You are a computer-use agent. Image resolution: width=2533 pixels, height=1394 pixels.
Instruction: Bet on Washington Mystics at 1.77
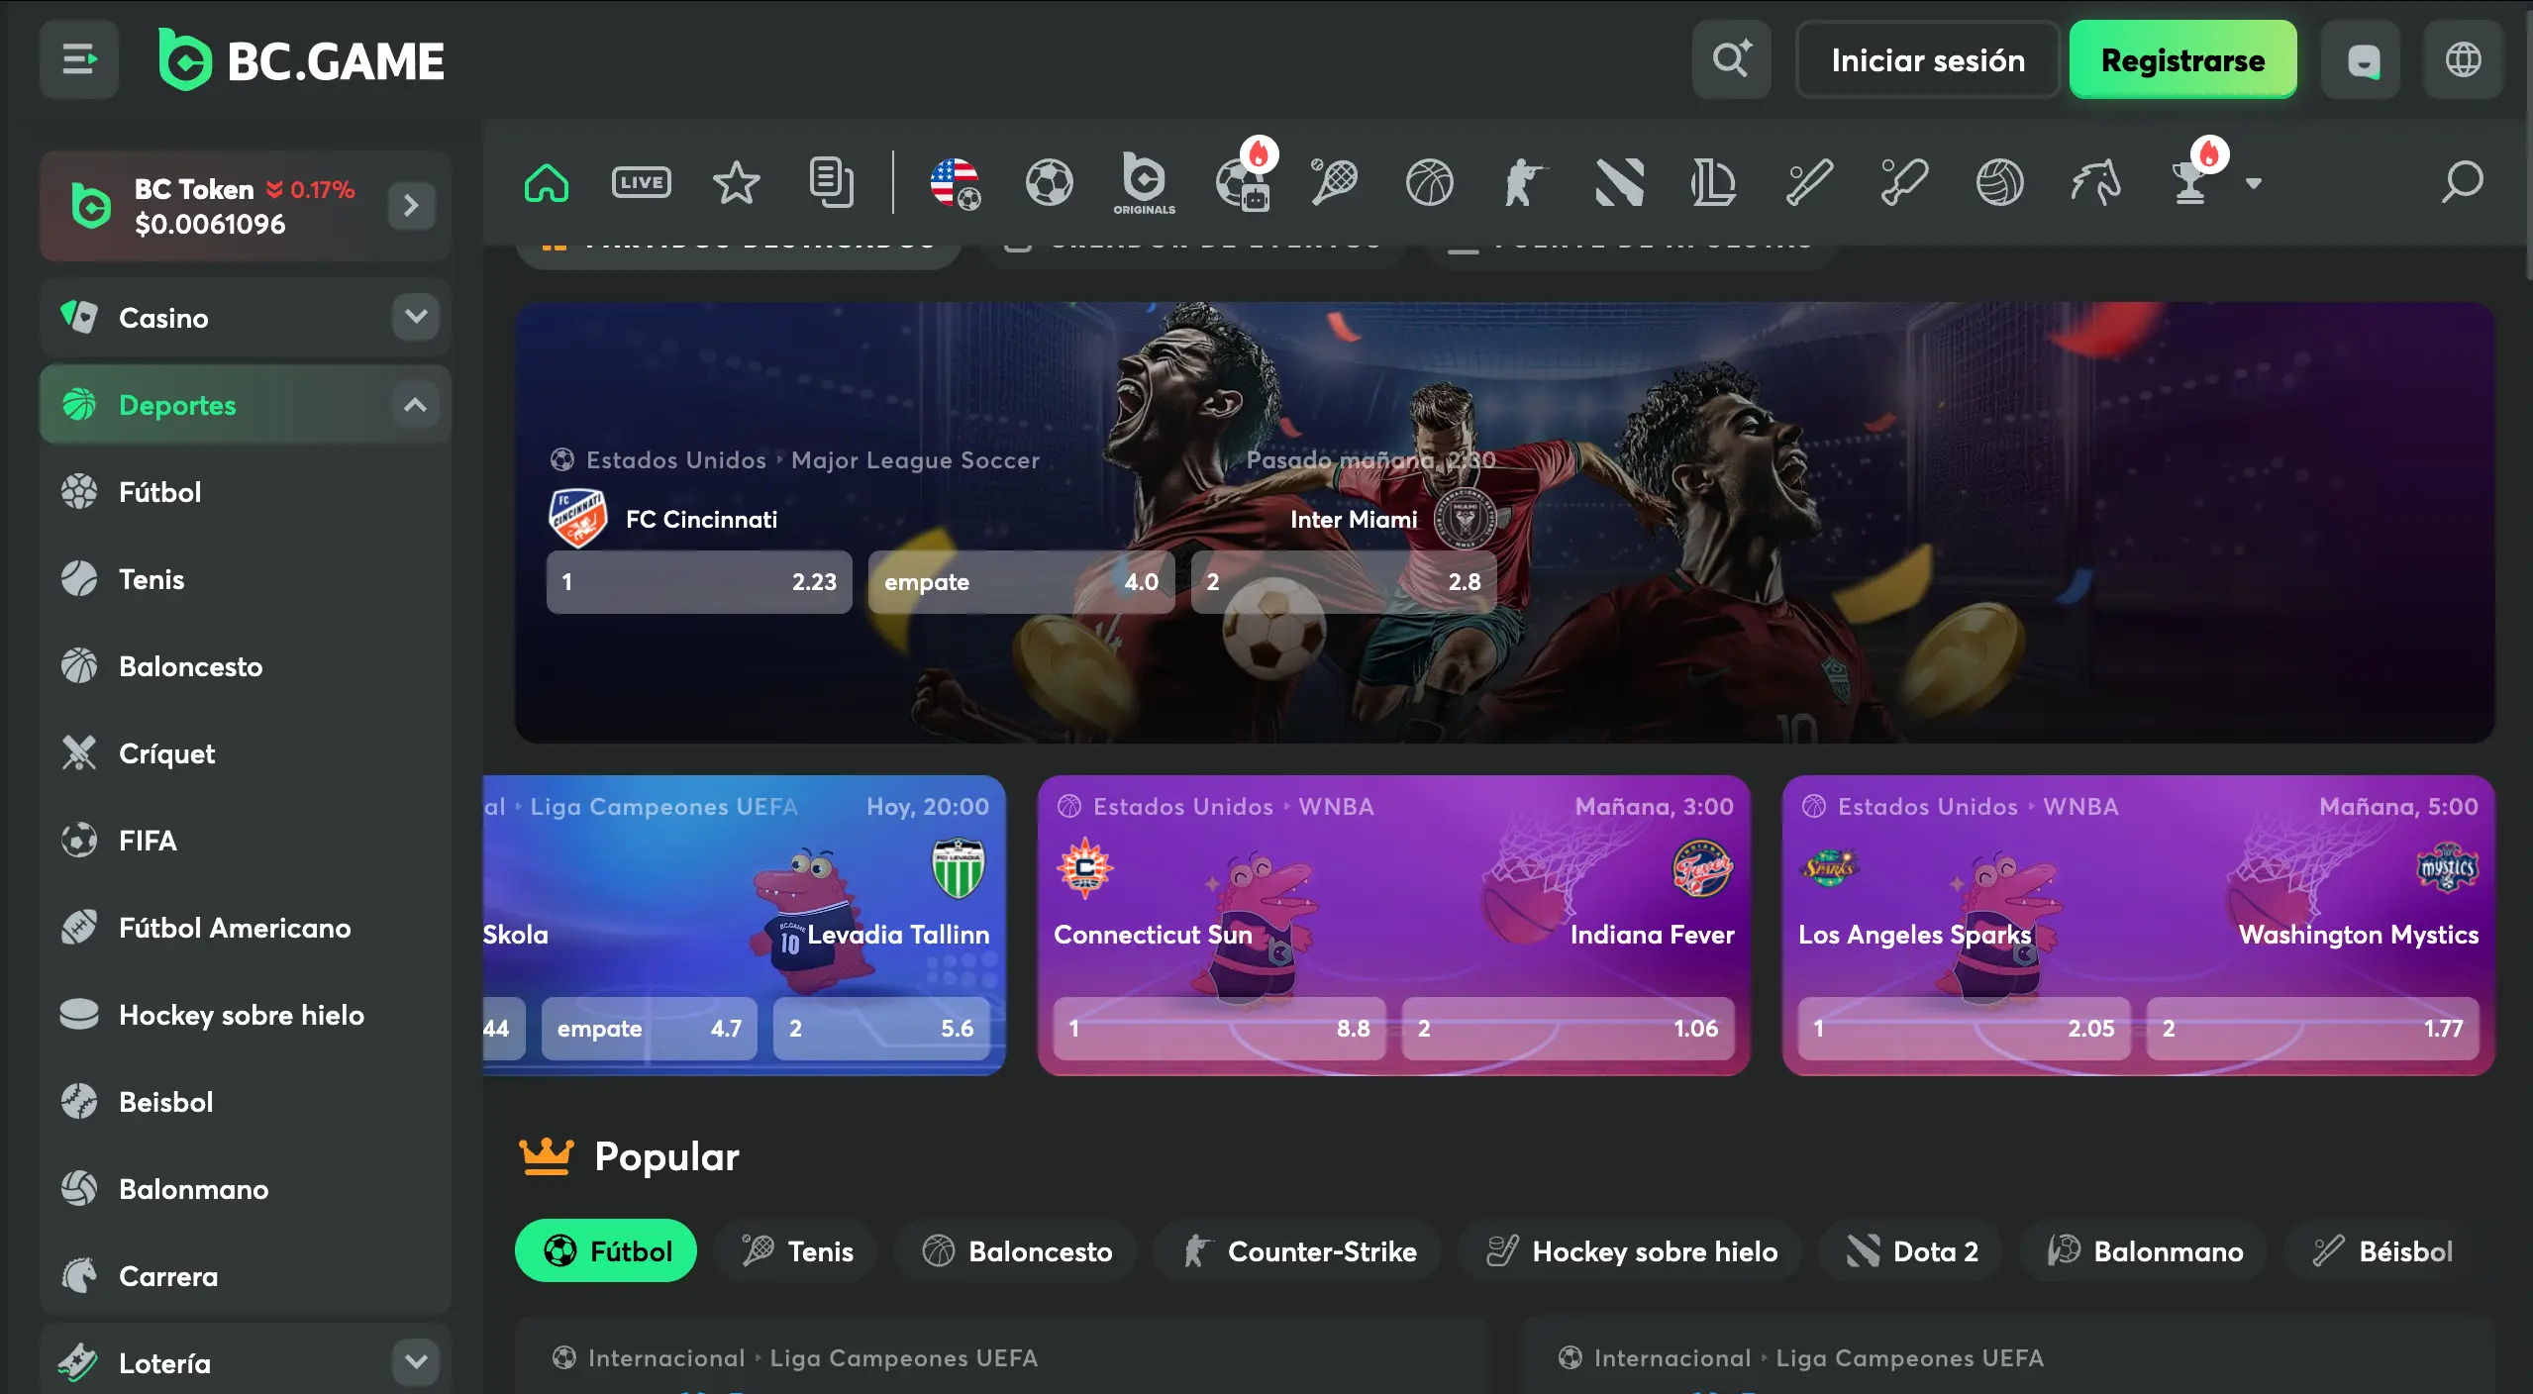coord(2313,1029)
